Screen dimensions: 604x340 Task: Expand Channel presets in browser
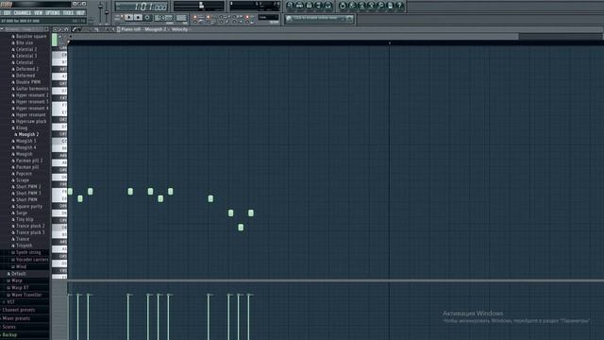[x=19, y=310]
